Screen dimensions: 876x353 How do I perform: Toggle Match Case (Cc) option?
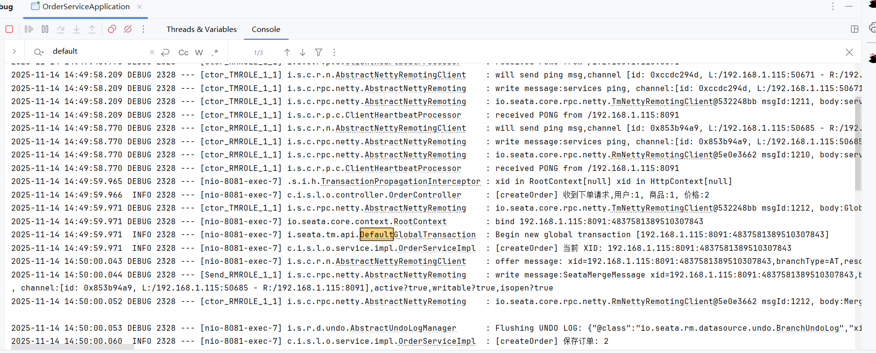[183, 52]
